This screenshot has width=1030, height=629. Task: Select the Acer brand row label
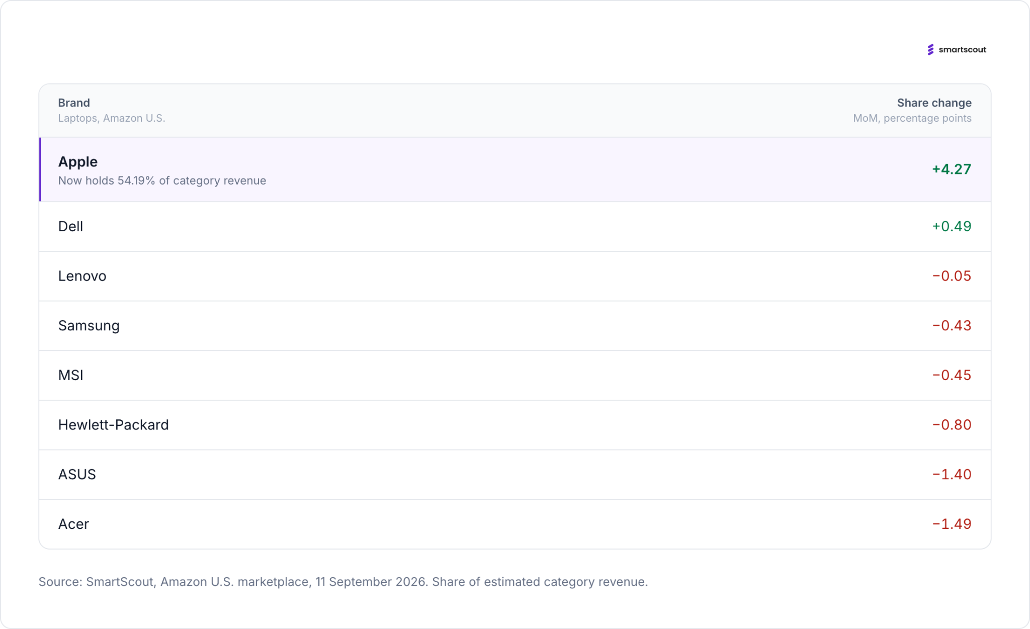(x=73, y=524)
